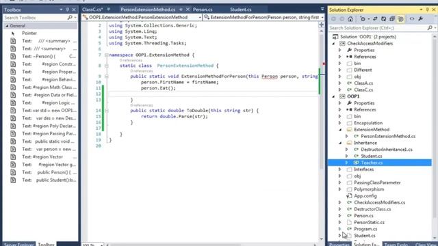Switch to Student.cs editor tab

(x=240, y=10)
